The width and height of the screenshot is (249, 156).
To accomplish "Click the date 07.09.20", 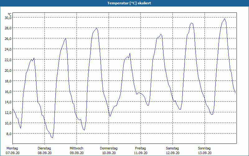I will (13, 153).
